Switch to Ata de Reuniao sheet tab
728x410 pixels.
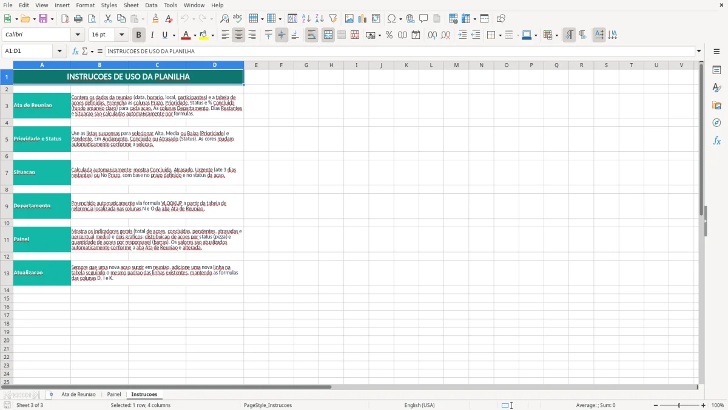(x=78, y=394)
